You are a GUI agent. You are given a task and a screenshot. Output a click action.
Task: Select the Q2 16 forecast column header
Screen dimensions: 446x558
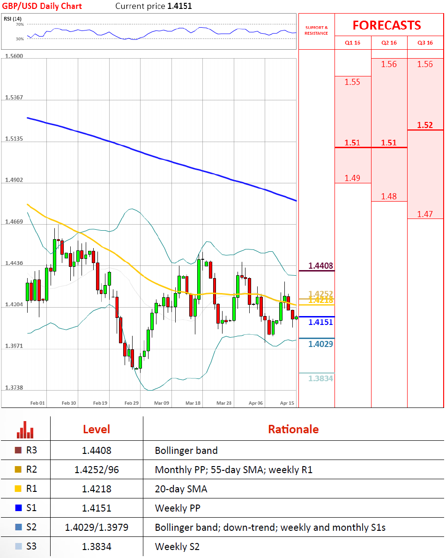tap(389, 43)
